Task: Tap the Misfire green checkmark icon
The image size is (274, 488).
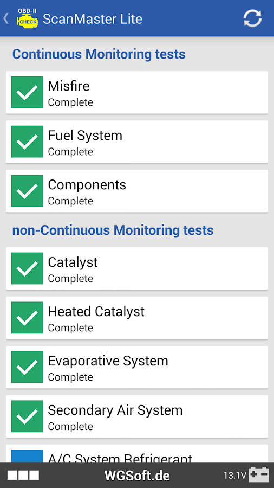Action: tap(27, 92)
